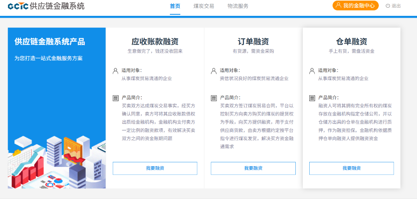Click 产品简介 icon in 仓单融资 card

tap(312, 98)
